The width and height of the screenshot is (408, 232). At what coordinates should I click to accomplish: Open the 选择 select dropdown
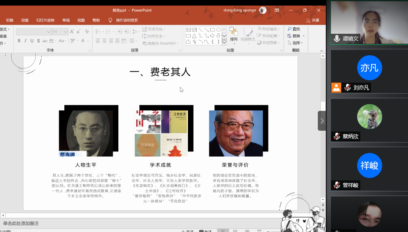click(x=295, y=43)
